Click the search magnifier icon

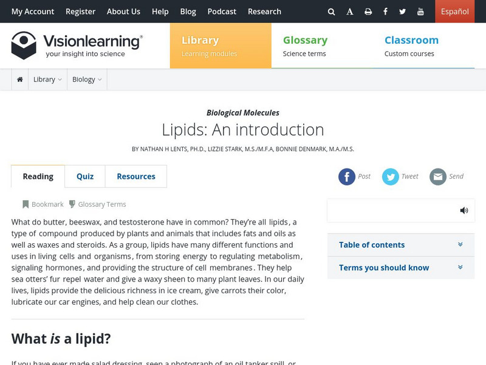331,12
